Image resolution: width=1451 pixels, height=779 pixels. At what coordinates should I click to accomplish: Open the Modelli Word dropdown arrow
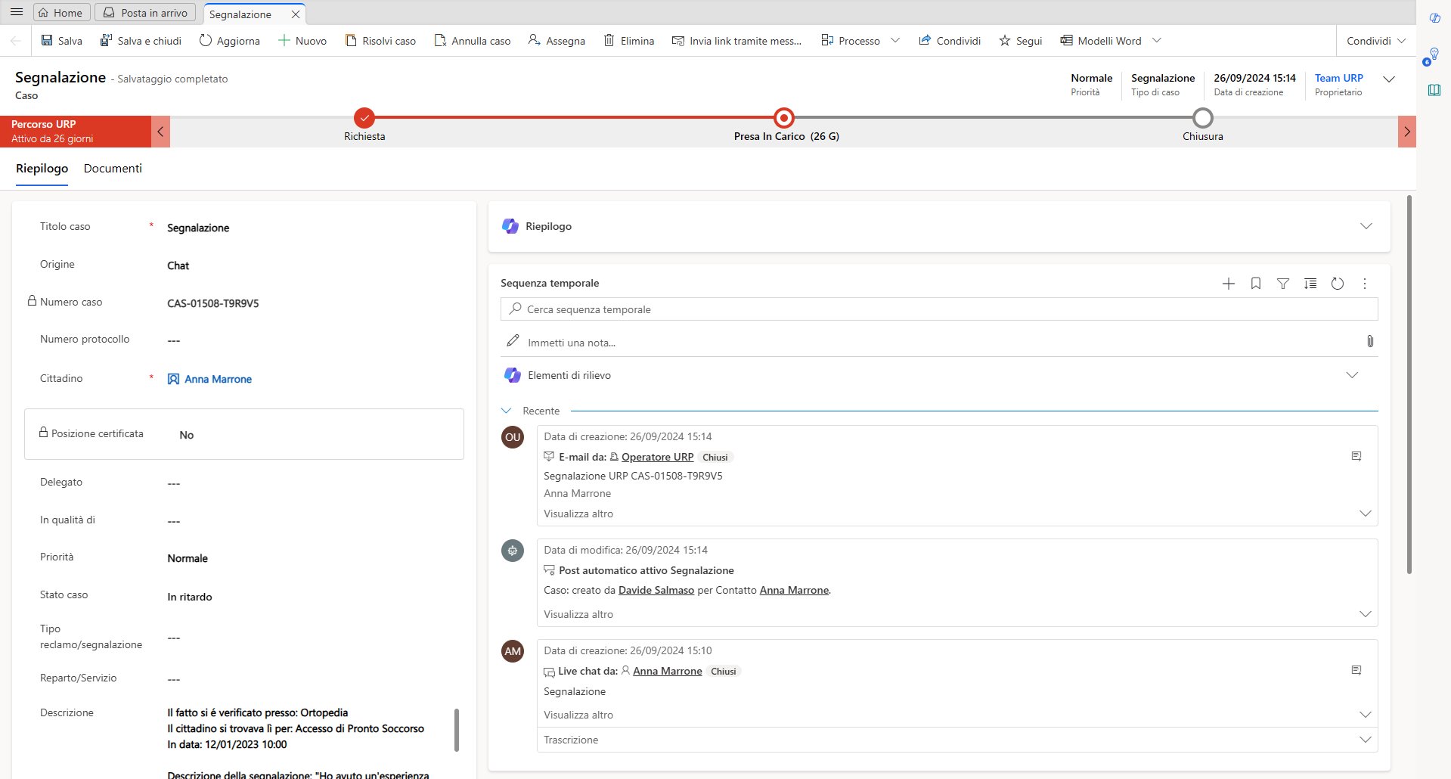pyautogui.click(x=1156, y=41)
